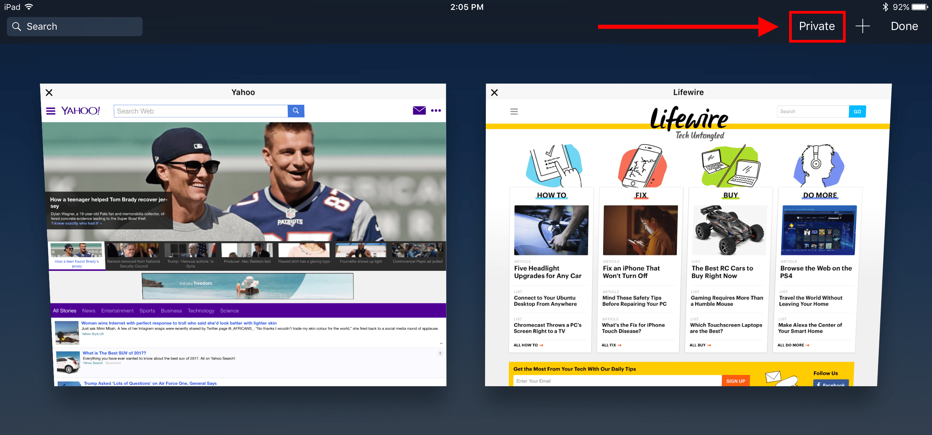Click the HOW TO category illustration
The height and width of the screenshot is (435, 932).
click(x=554, y=165)
